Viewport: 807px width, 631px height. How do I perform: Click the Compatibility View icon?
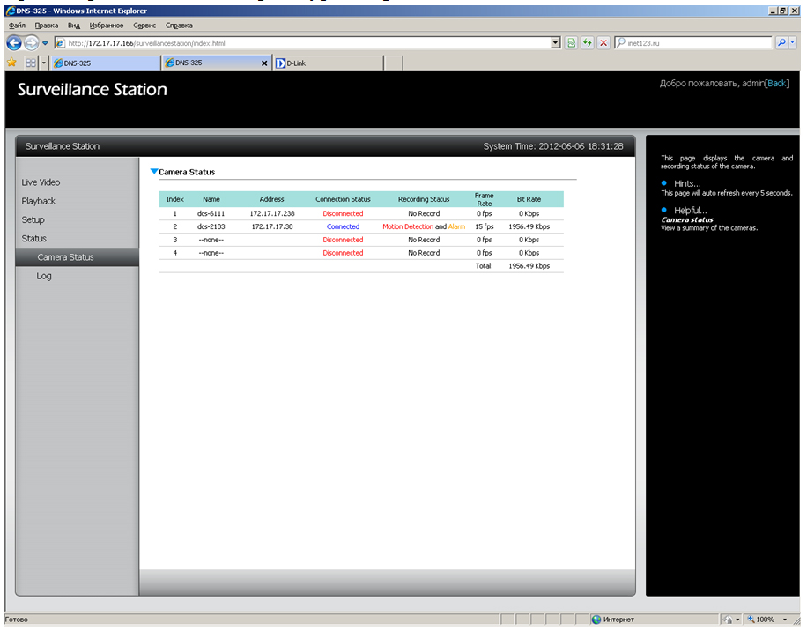(x=571, y=42)
